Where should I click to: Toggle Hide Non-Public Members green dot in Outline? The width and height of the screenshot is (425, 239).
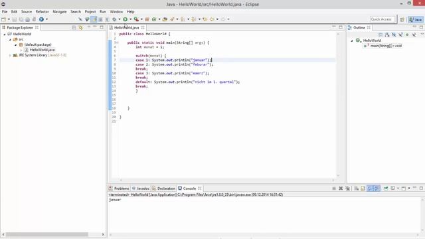pyautogui.click(x=407, y=35)
